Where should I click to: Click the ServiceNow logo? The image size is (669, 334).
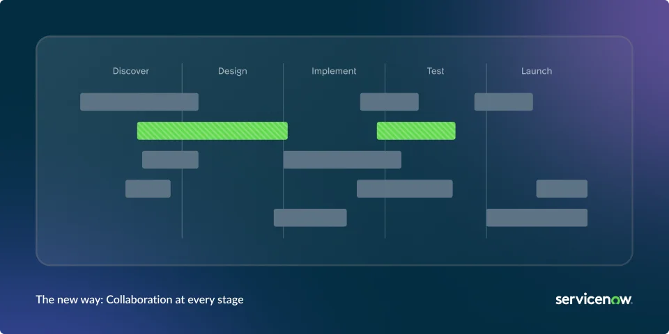(594, 299)
